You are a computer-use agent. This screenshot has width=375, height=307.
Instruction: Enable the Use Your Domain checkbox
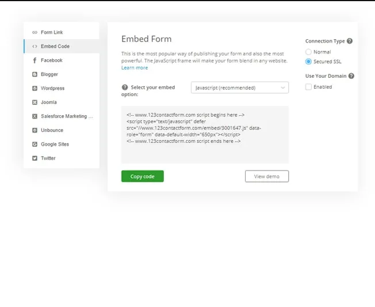(308, 87)
